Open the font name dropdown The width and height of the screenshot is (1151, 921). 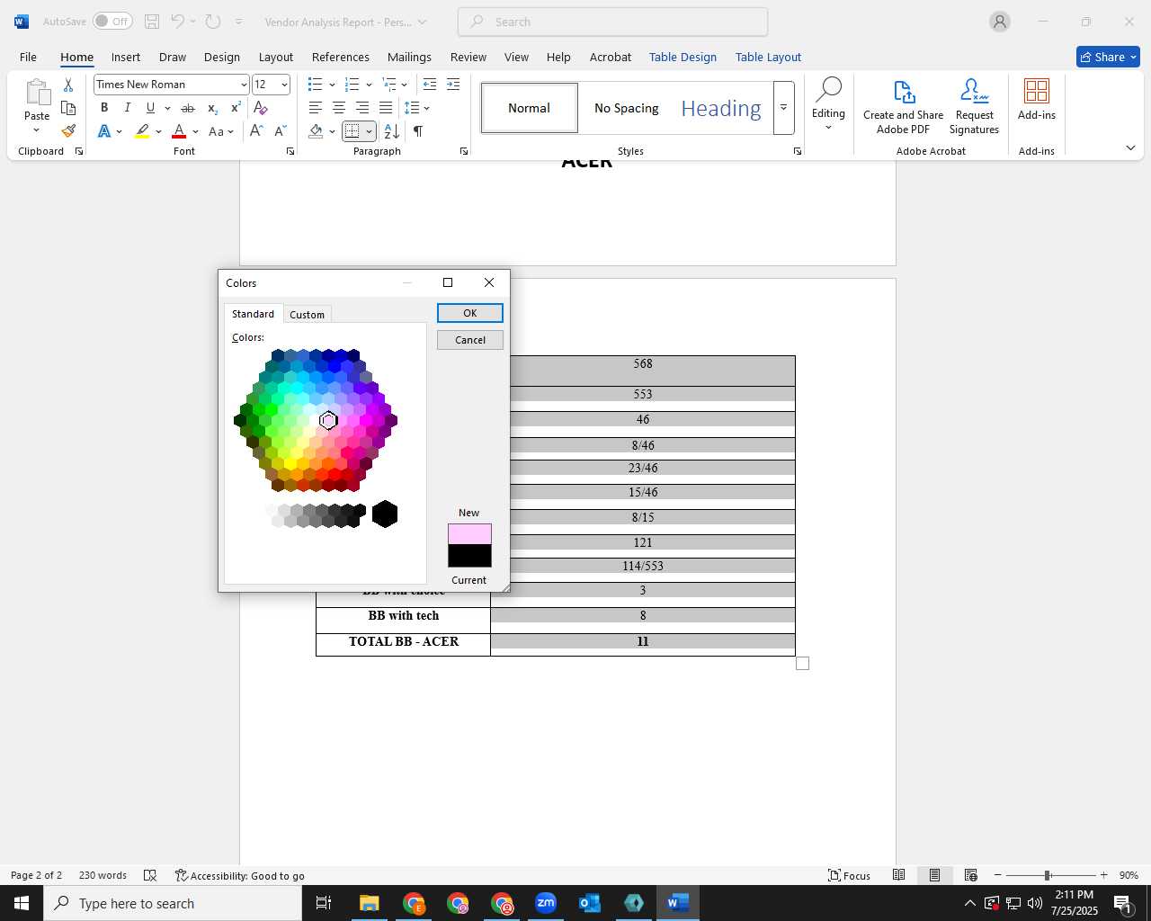(244, 85)
